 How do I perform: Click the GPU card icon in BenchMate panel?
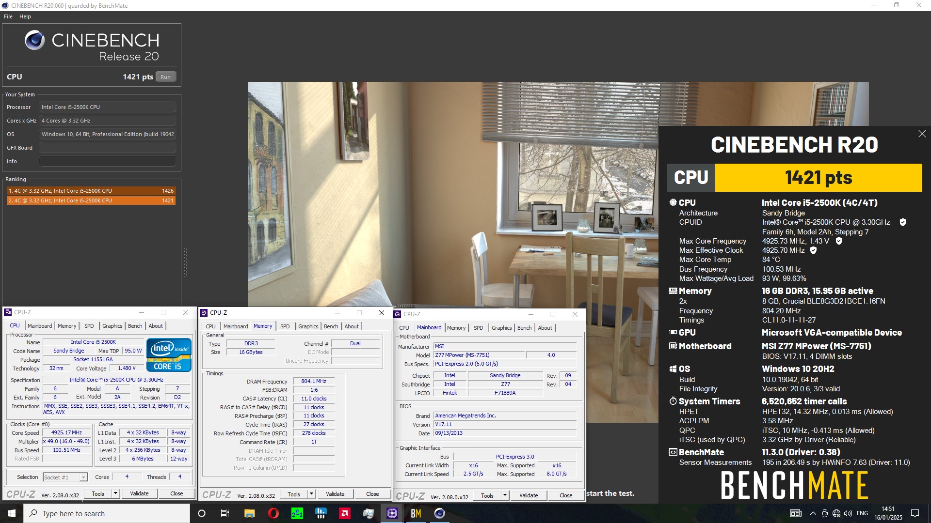tap(673, 332)
